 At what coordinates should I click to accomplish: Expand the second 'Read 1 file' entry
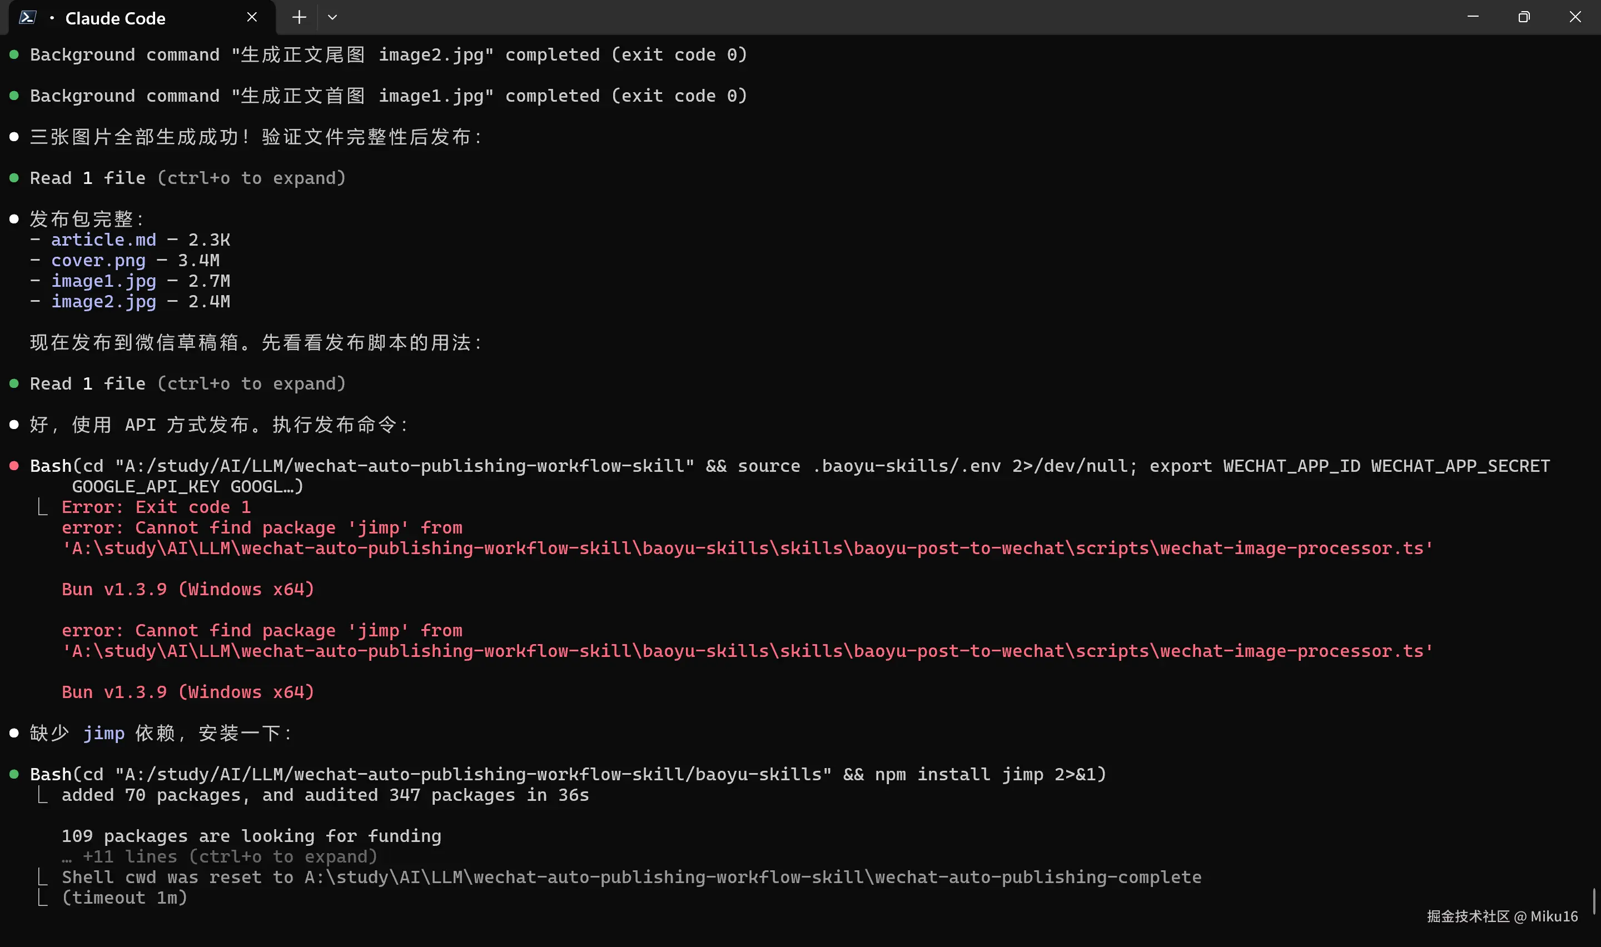187,383
